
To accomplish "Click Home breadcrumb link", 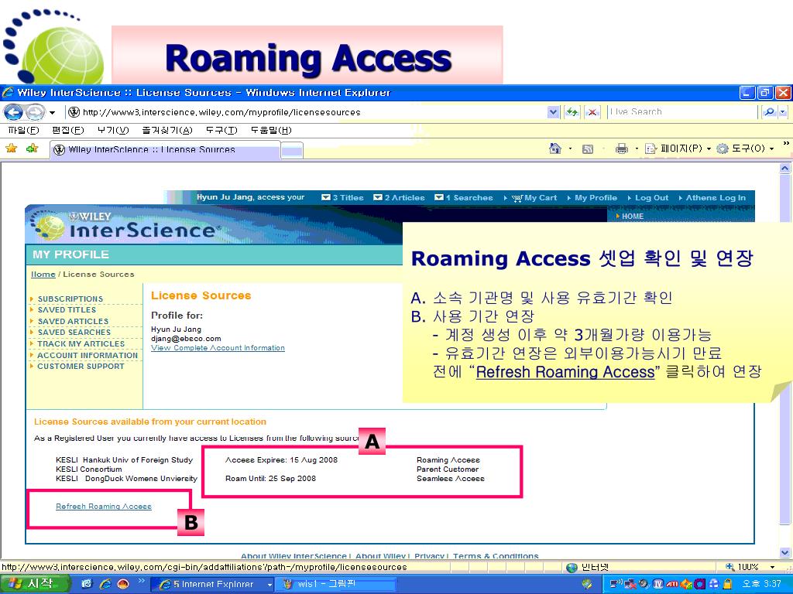I will (x=43, y=275).
